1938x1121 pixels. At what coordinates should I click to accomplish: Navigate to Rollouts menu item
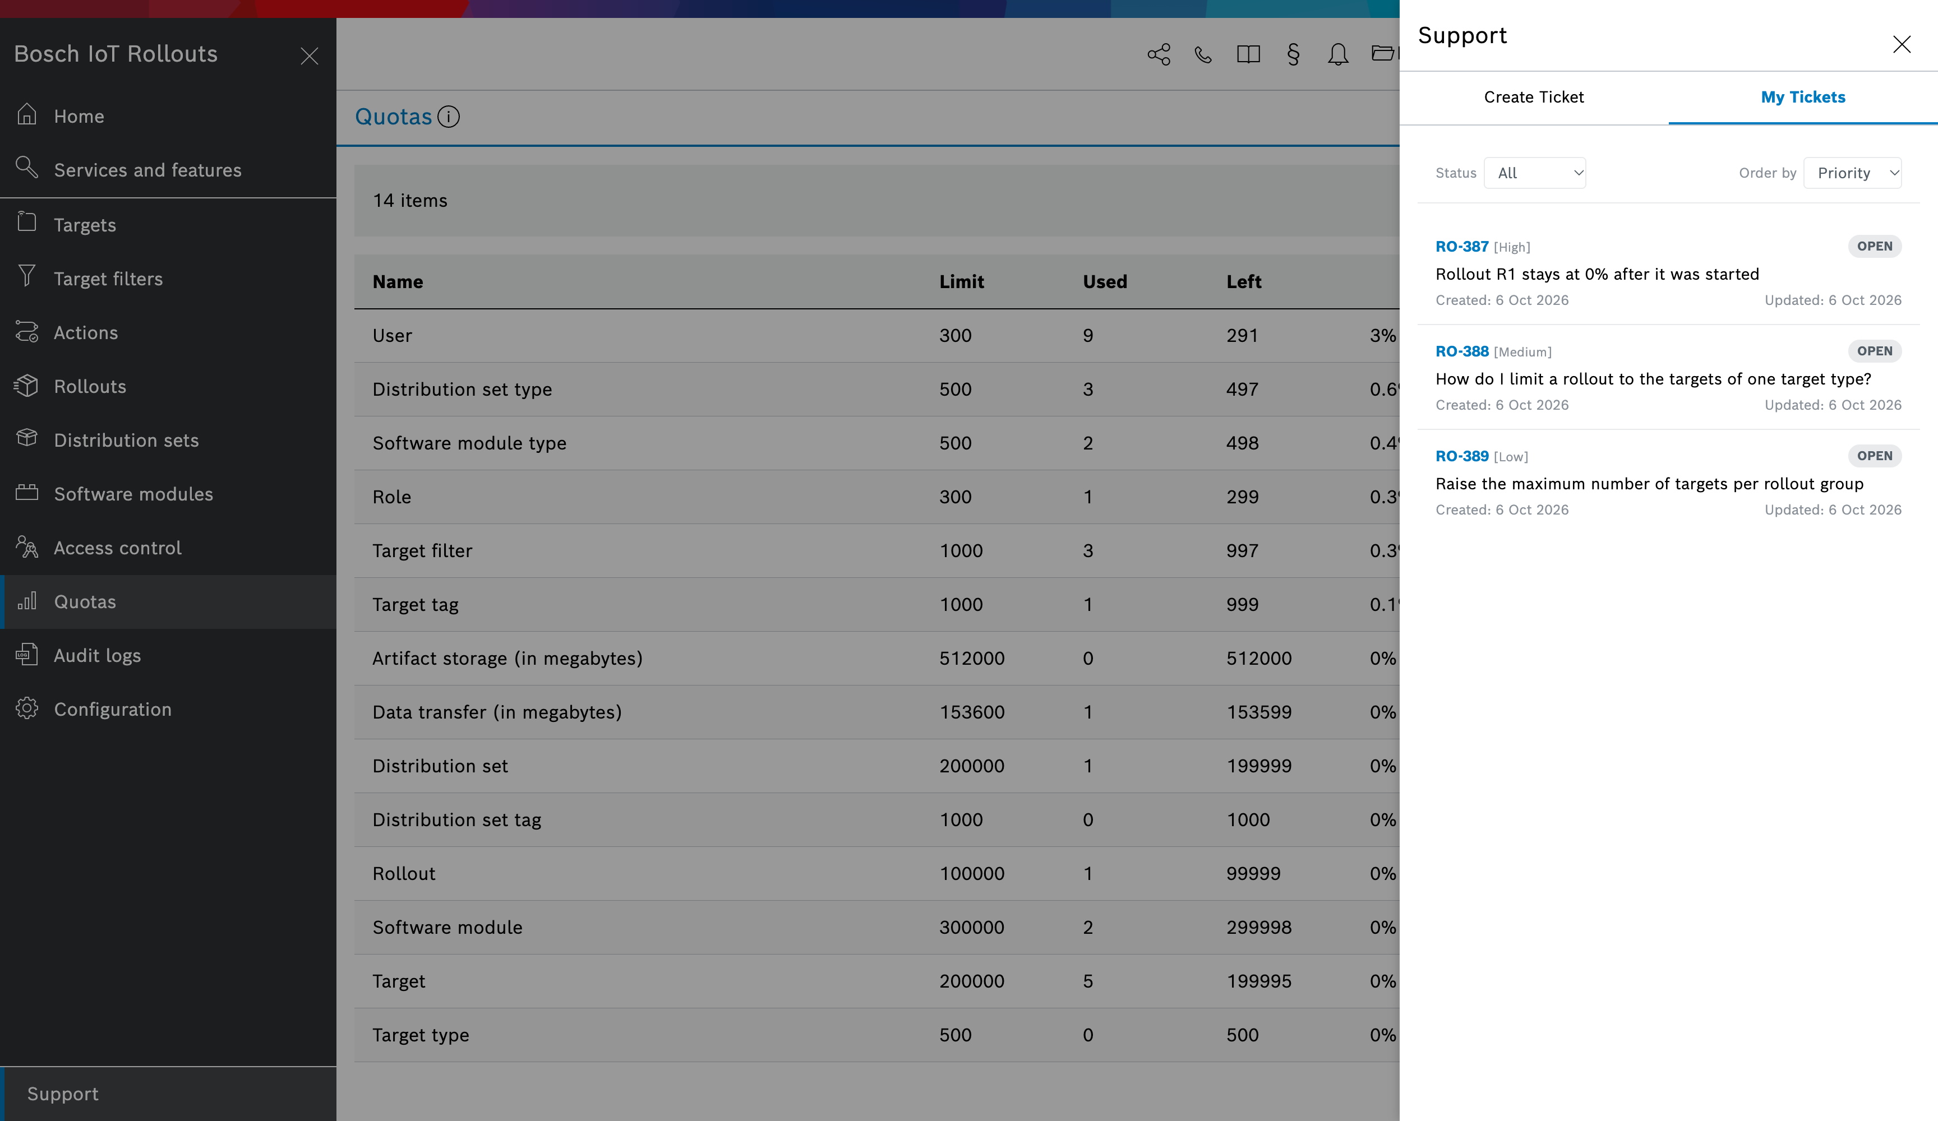pyautogui.click(x=168, y=387)
